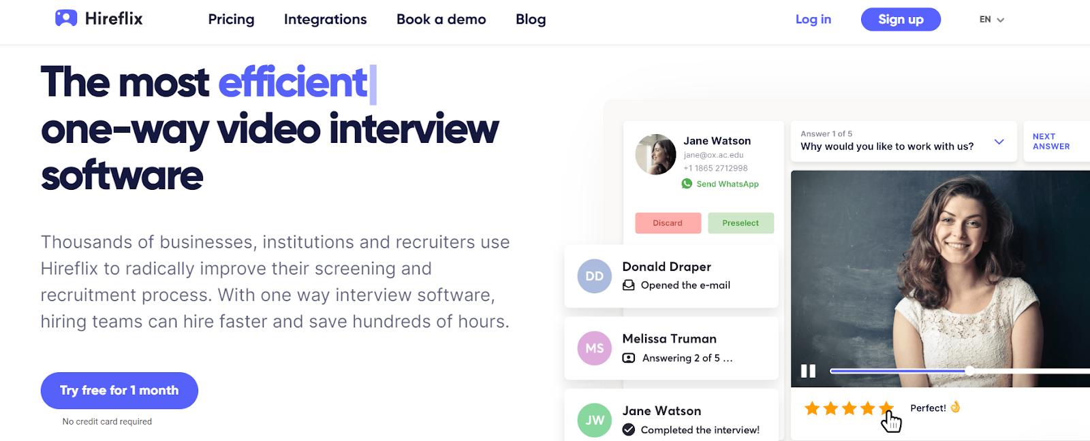Click the video progress slider handle
This screenshot has width=1090, height=441.
pos(969,371)
